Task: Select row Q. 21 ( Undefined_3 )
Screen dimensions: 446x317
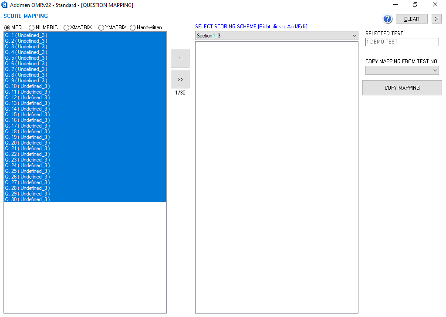Action: 85,148
